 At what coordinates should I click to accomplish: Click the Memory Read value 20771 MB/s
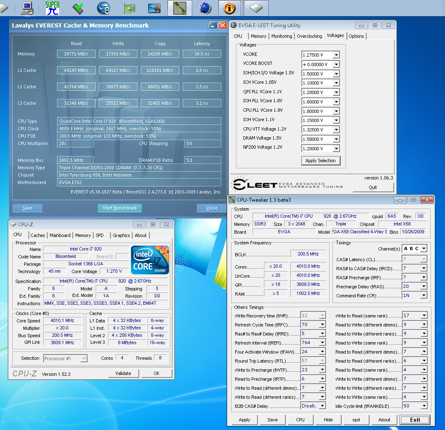tap(76, 54)
